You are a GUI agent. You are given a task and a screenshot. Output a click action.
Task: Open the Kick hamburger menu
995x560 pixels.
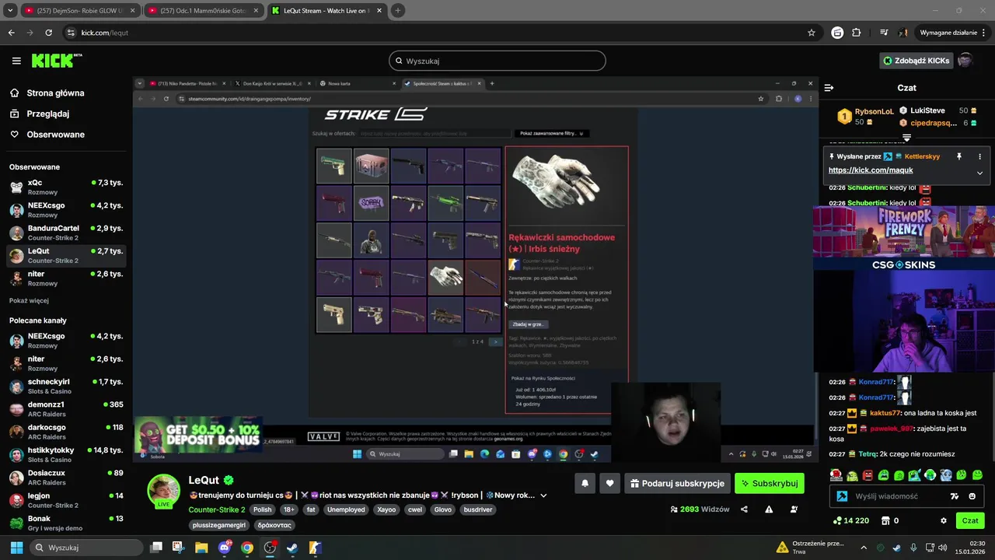coord(16,61)
